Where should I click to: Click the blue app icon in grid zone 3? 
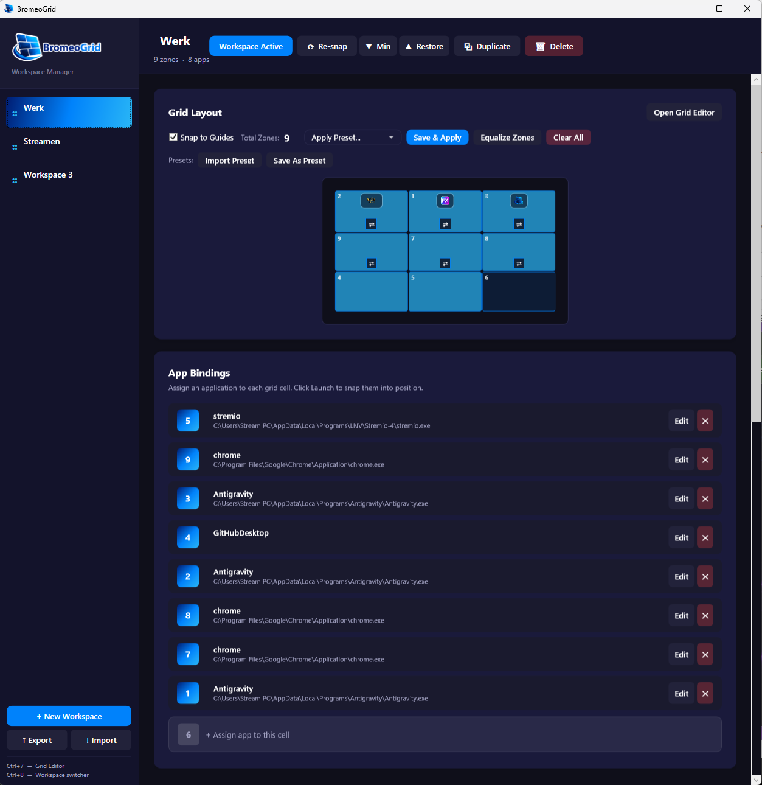[518, 200]
